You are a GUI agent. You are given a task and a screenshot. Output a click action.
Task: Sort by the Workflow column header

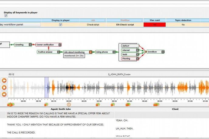(125, 20)
